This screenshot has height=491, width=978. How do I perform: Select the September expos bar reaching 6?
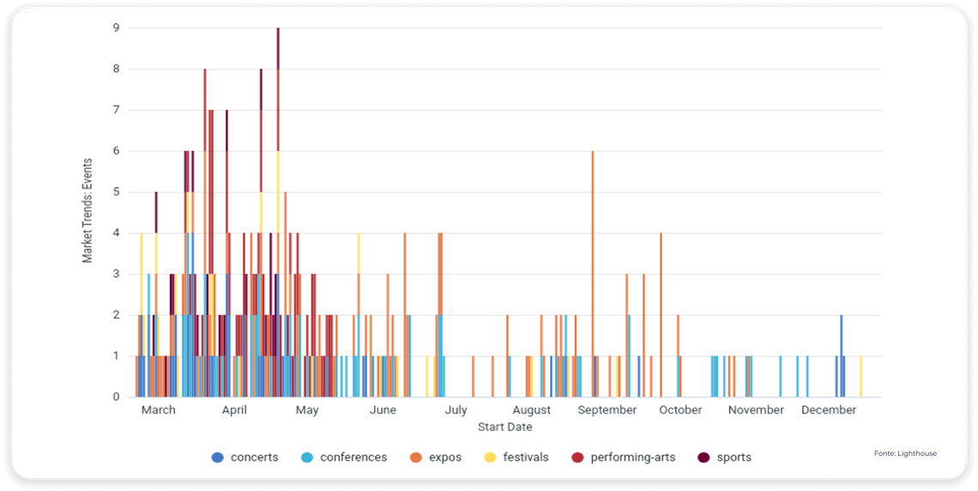(593, 274)
